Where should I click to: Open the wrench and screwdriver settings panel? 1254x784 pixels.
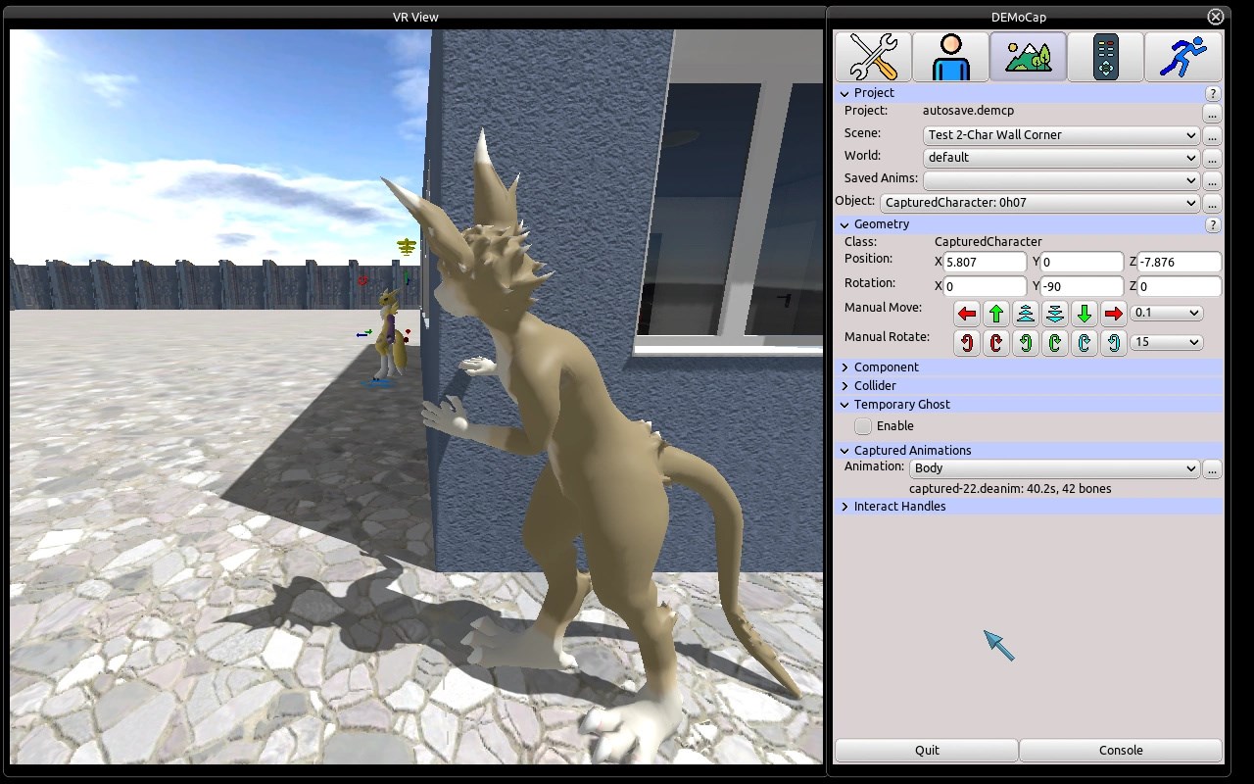[x=873, y=56]
